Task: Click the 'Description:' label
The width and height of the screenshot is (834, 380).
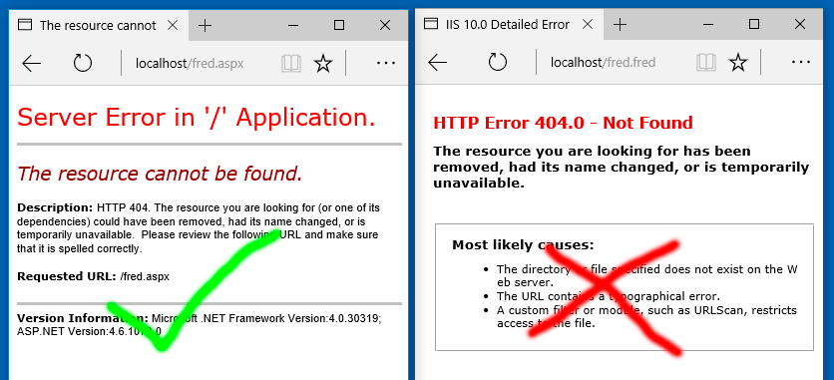Action: 55,207
